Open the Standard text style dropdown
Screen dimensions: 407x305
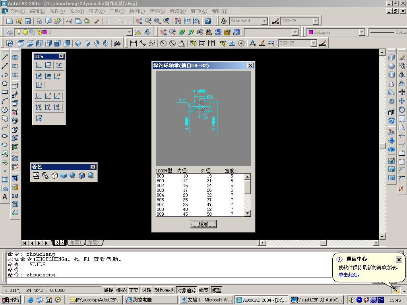(264, 21)
